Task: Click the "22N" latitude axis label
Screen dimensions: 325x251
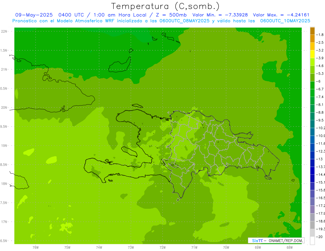Action: 5,31
